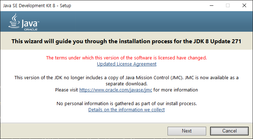Image resolution: width=253 pixels, height=139 pixels.
Task: Open Details on the information we collect
Action: [x=126, y=110]
